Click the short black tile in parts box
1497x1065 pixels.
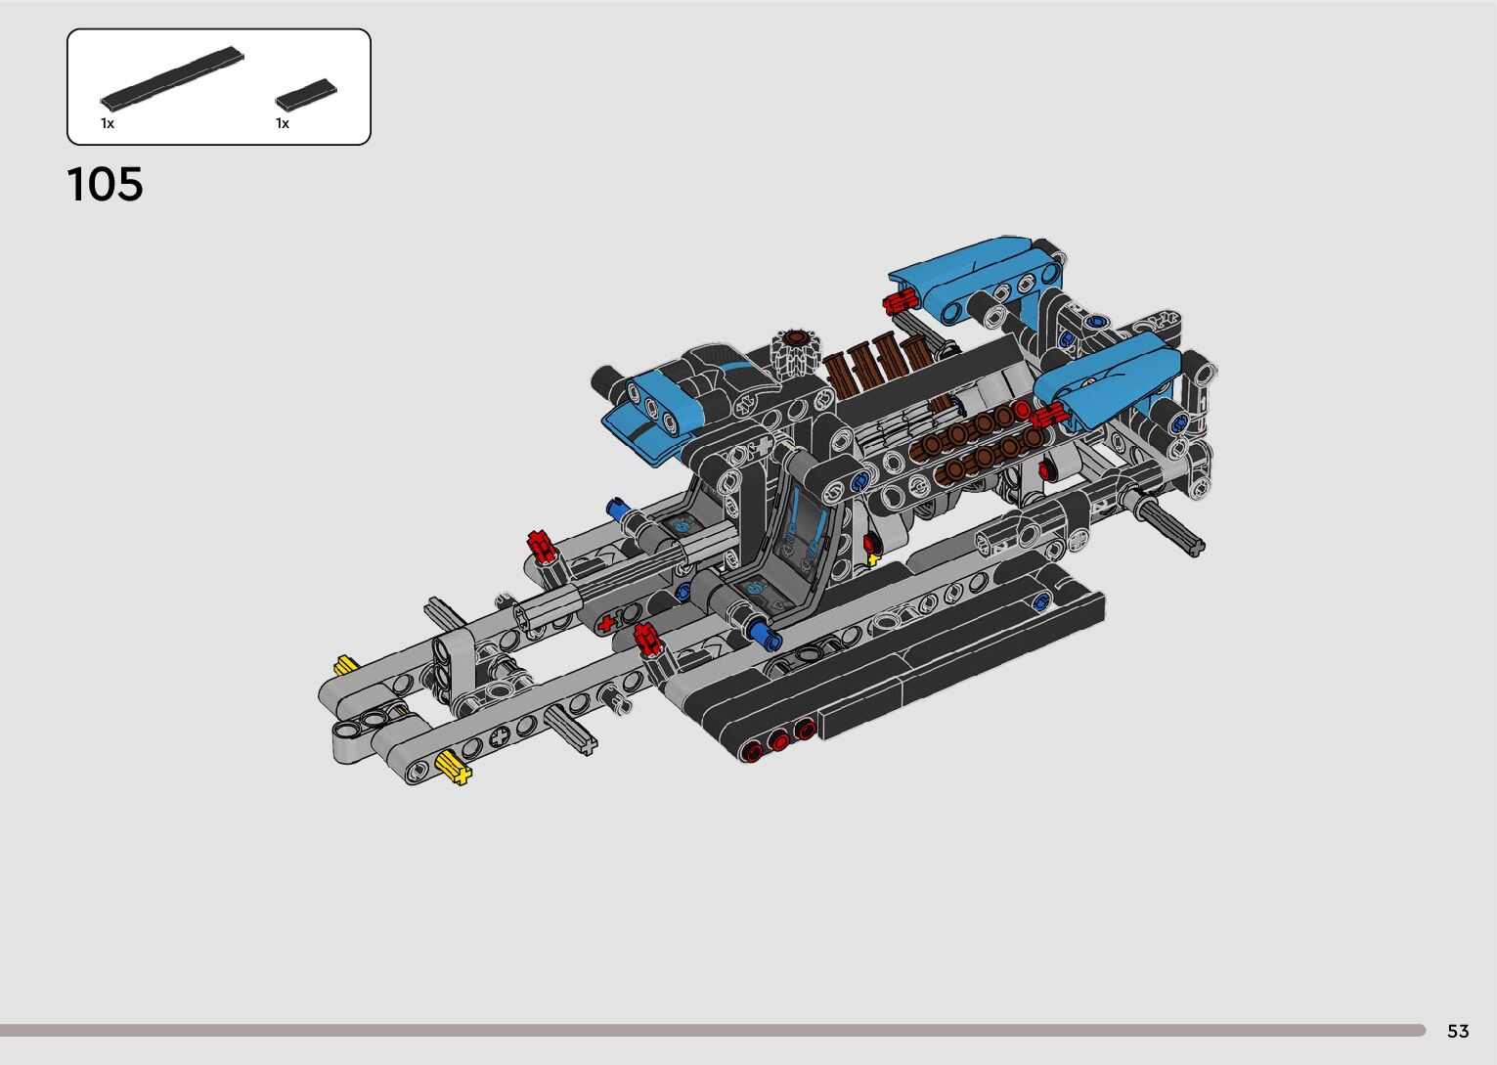305,94
